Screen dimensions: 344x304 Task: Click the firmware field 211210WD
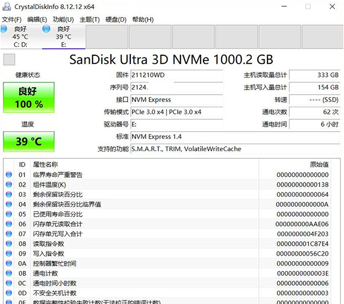coord(177,75)
